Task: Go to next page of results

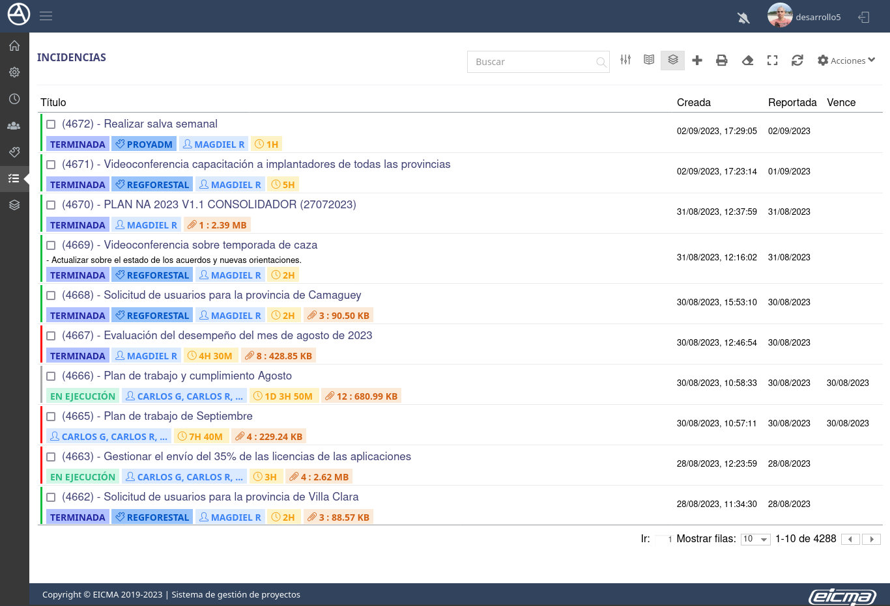Action: tap(871, 539)
